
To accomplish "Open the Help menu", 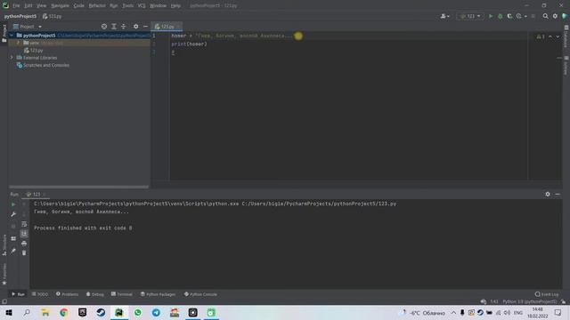I will pos(175,6).
